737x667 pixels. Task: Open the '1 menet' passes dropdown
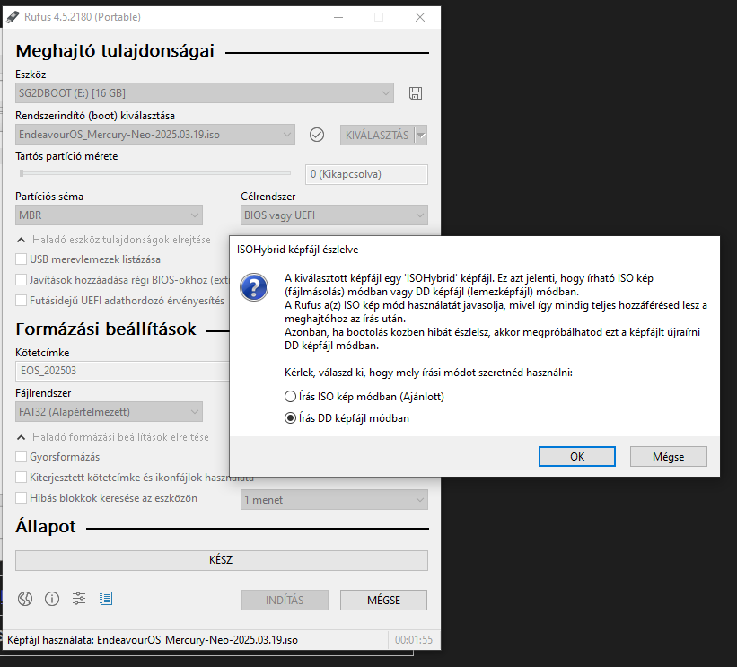(334, 500)
